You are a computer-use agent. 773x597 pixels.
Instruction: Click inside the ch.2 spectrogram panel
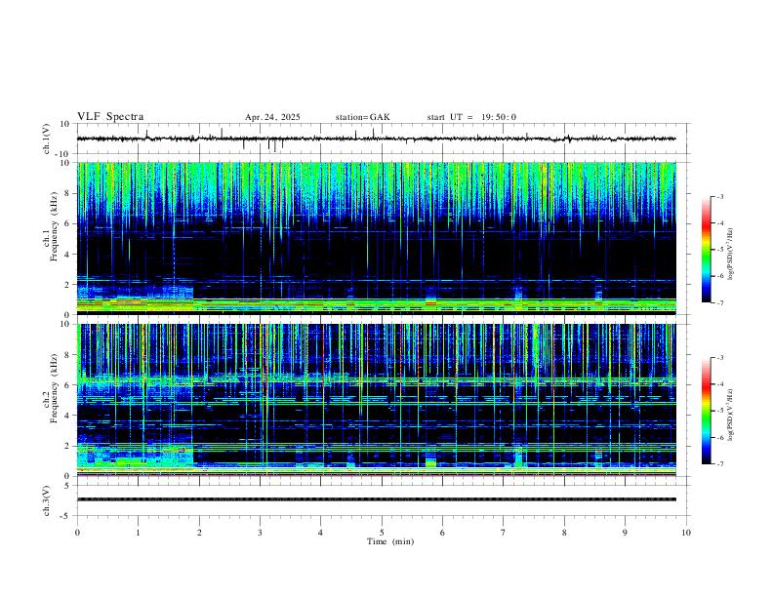(376, 400)
